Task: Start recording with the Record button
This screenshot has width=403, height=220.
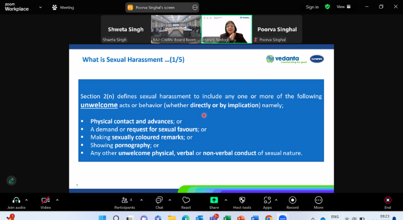Action: [x=292, y=200]
